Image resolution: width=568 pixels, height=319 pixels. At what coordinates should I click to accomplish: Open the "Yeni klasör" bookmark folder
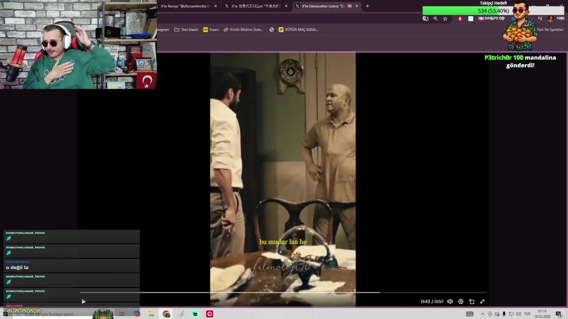pyautogui.click(x=186, y=30)
